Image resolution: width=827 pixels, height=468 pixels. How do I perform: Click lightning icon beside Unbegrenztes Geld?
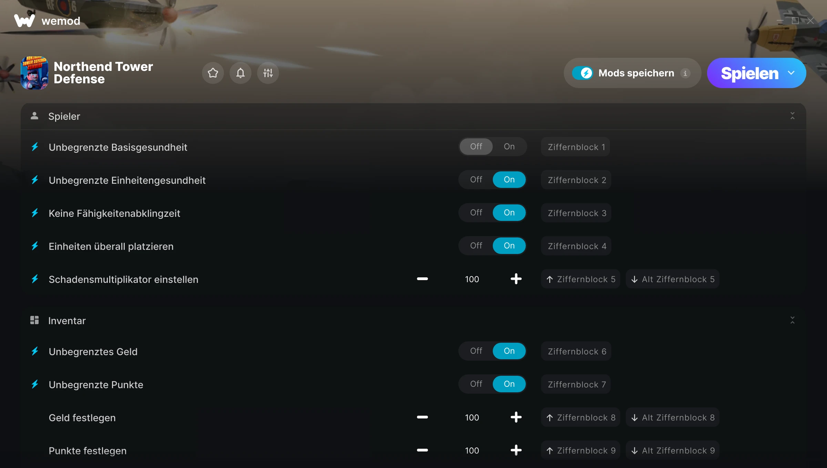point(35,351)
